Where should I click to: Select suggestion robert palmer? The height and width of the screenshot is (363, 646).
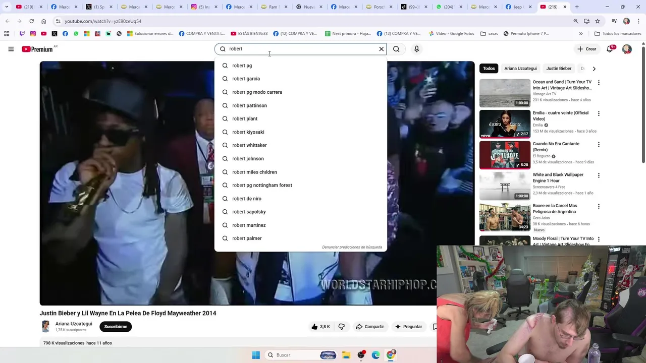[x=301, y=238]
